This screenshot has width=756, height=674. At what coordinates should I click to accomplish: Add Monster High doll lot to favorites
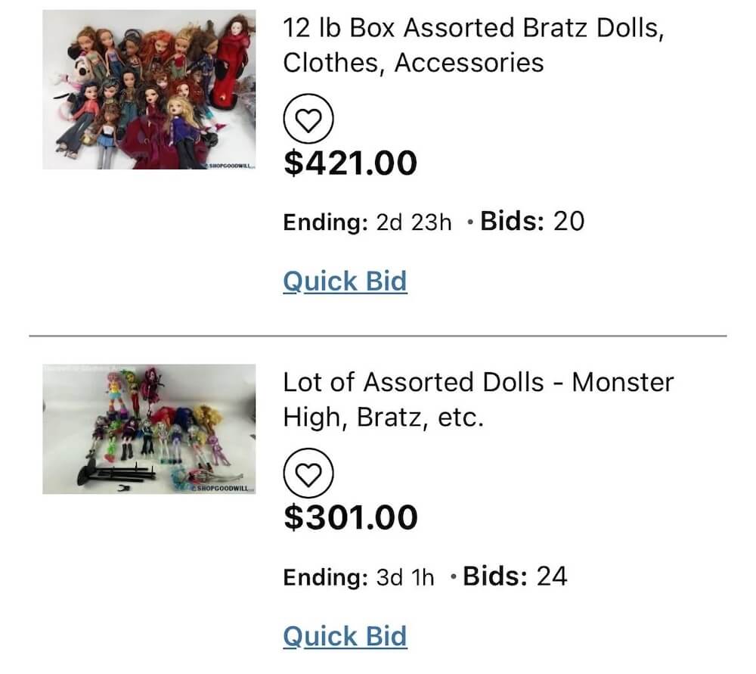308,473
